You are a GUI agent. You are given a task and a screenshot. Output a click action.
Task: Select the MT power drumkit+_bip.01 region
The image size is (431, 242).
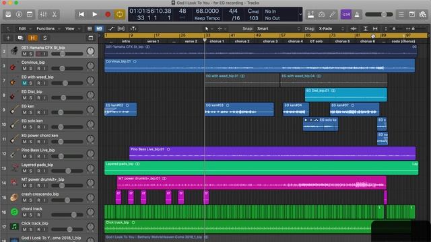(251, 182)
